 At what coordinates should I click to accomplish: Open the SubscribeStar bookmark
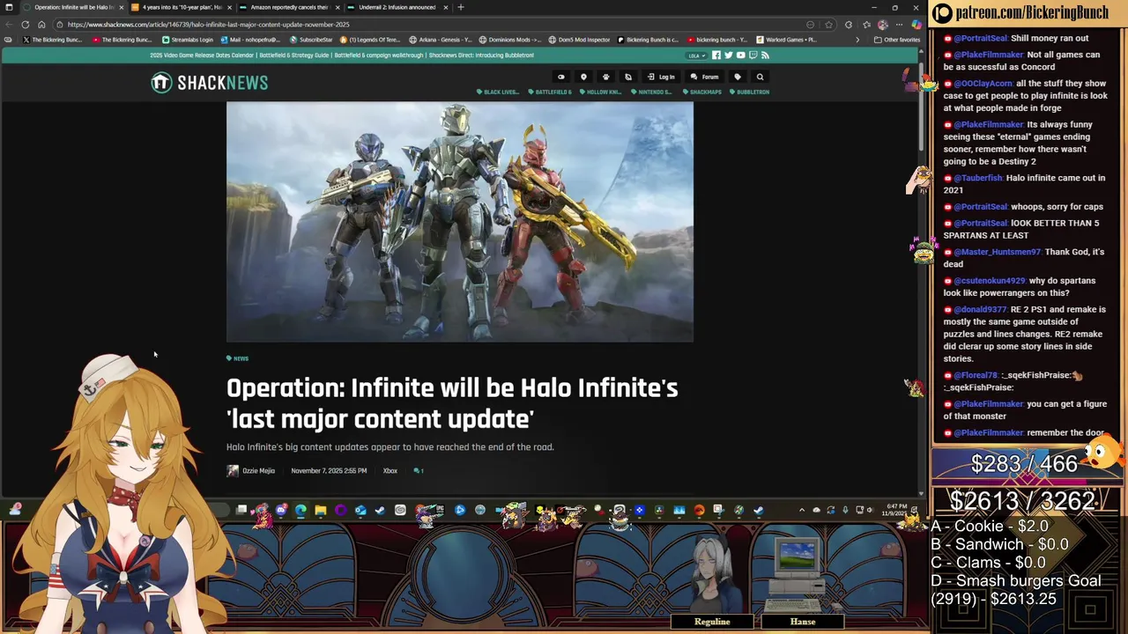point(311,40)
